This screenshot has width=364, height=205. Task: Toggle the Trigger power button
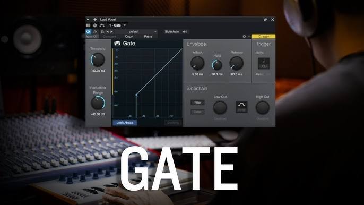point(264,66)
